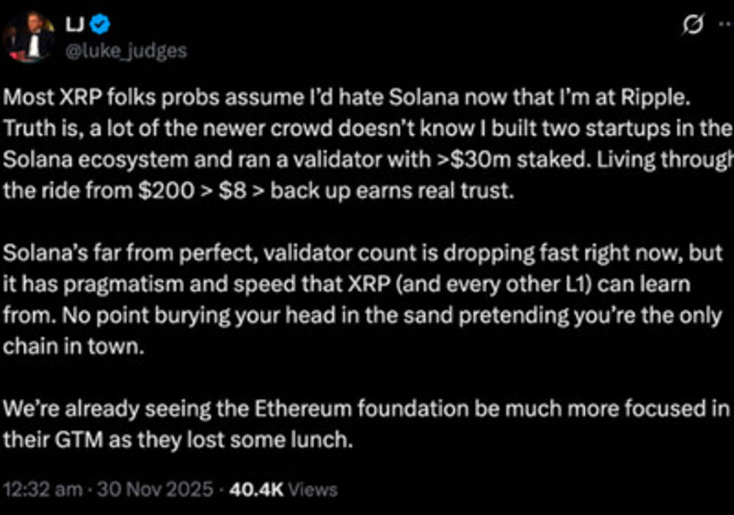This screenshot has height=515, width=734.
Task: Open LJ's profile avatar picture
Action: [x=30, y=37]
